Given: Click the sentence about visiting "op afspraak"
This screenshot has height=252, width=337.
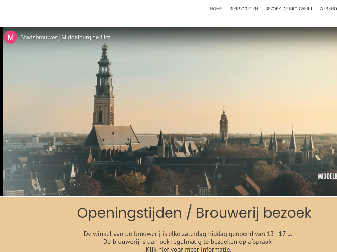Looking at the screenshot, I should [188, 242].
